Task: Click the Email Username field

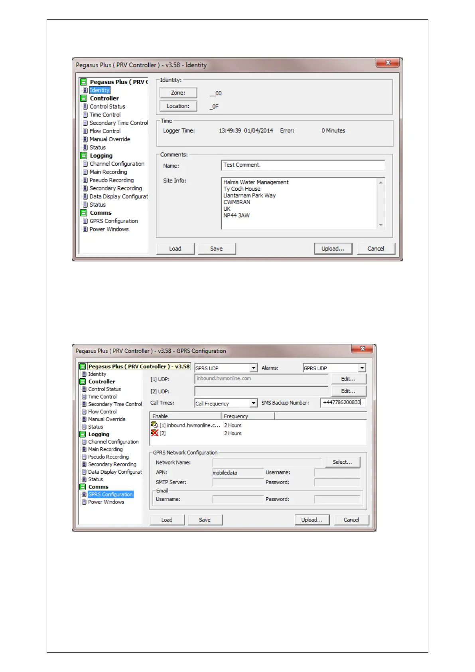Action: point(238,499)
